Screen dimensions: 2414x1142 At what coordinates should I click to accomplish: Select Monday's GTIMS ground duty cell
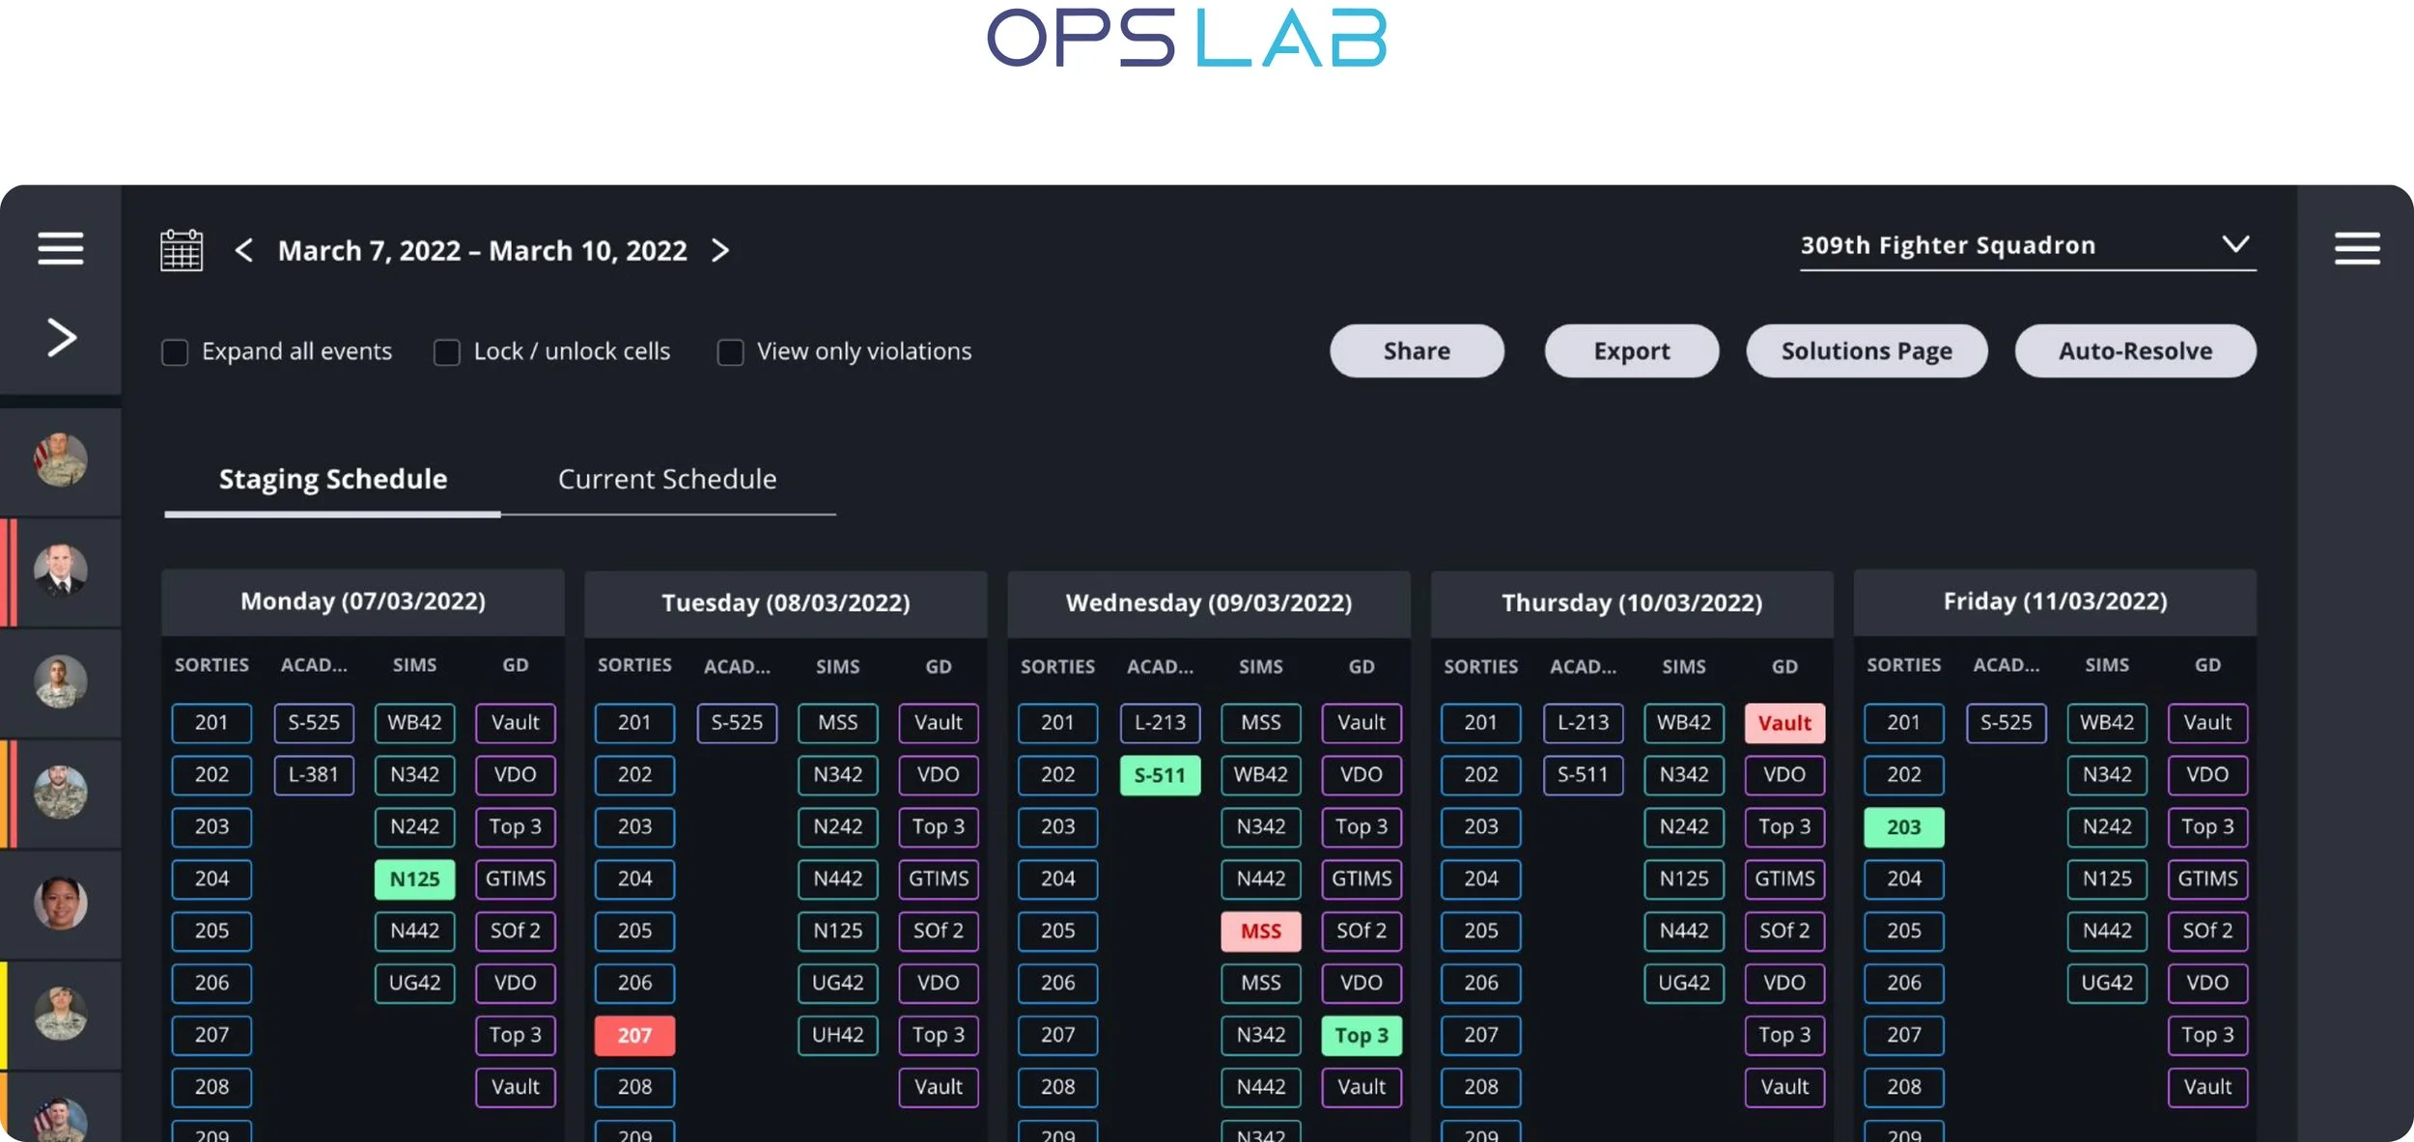[516, 879]
